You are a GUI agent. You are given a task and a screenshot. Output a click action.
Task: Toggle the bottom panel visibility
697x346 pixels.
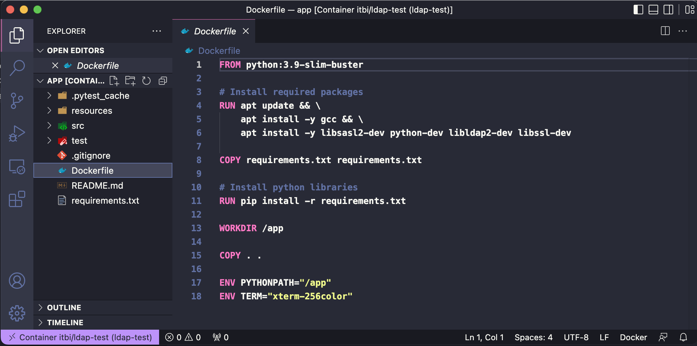coord(653,10)
